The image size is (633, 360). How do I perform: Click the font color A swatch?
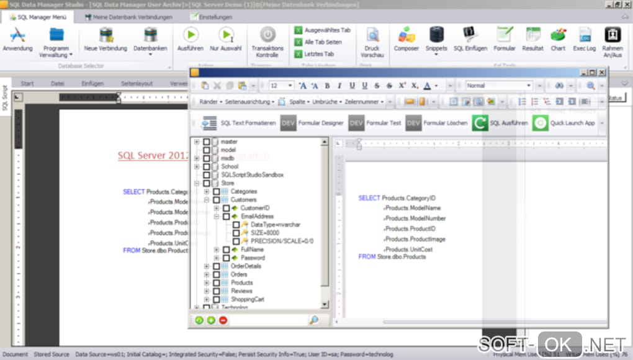click(427, 86)
